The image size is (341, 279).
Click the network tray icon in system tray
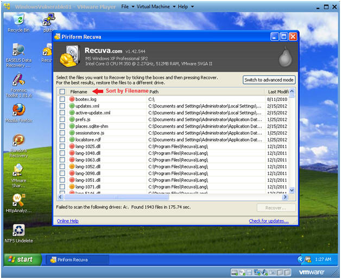point(308,259)
